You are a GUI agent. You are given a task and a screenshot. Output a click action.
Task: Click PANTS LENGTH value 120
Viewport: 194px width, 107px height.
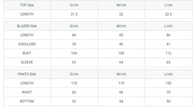click(x=168, y=83)
